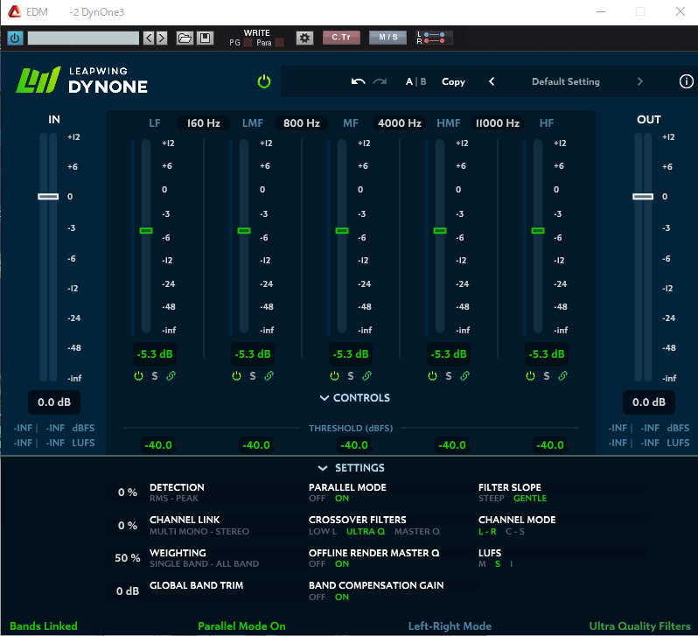Save the preset with the floppy disk icon

tap(205, 38)
